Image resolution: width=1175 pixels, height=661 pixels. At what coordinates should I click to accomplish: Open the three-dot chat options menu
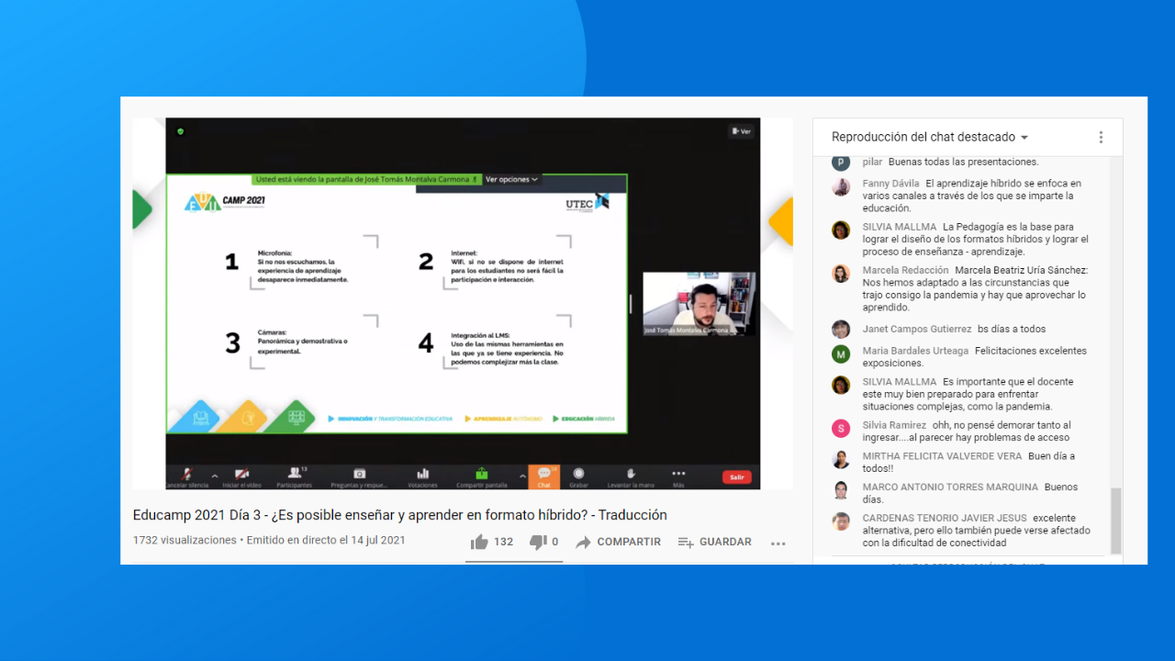[x=1101, y=137]
